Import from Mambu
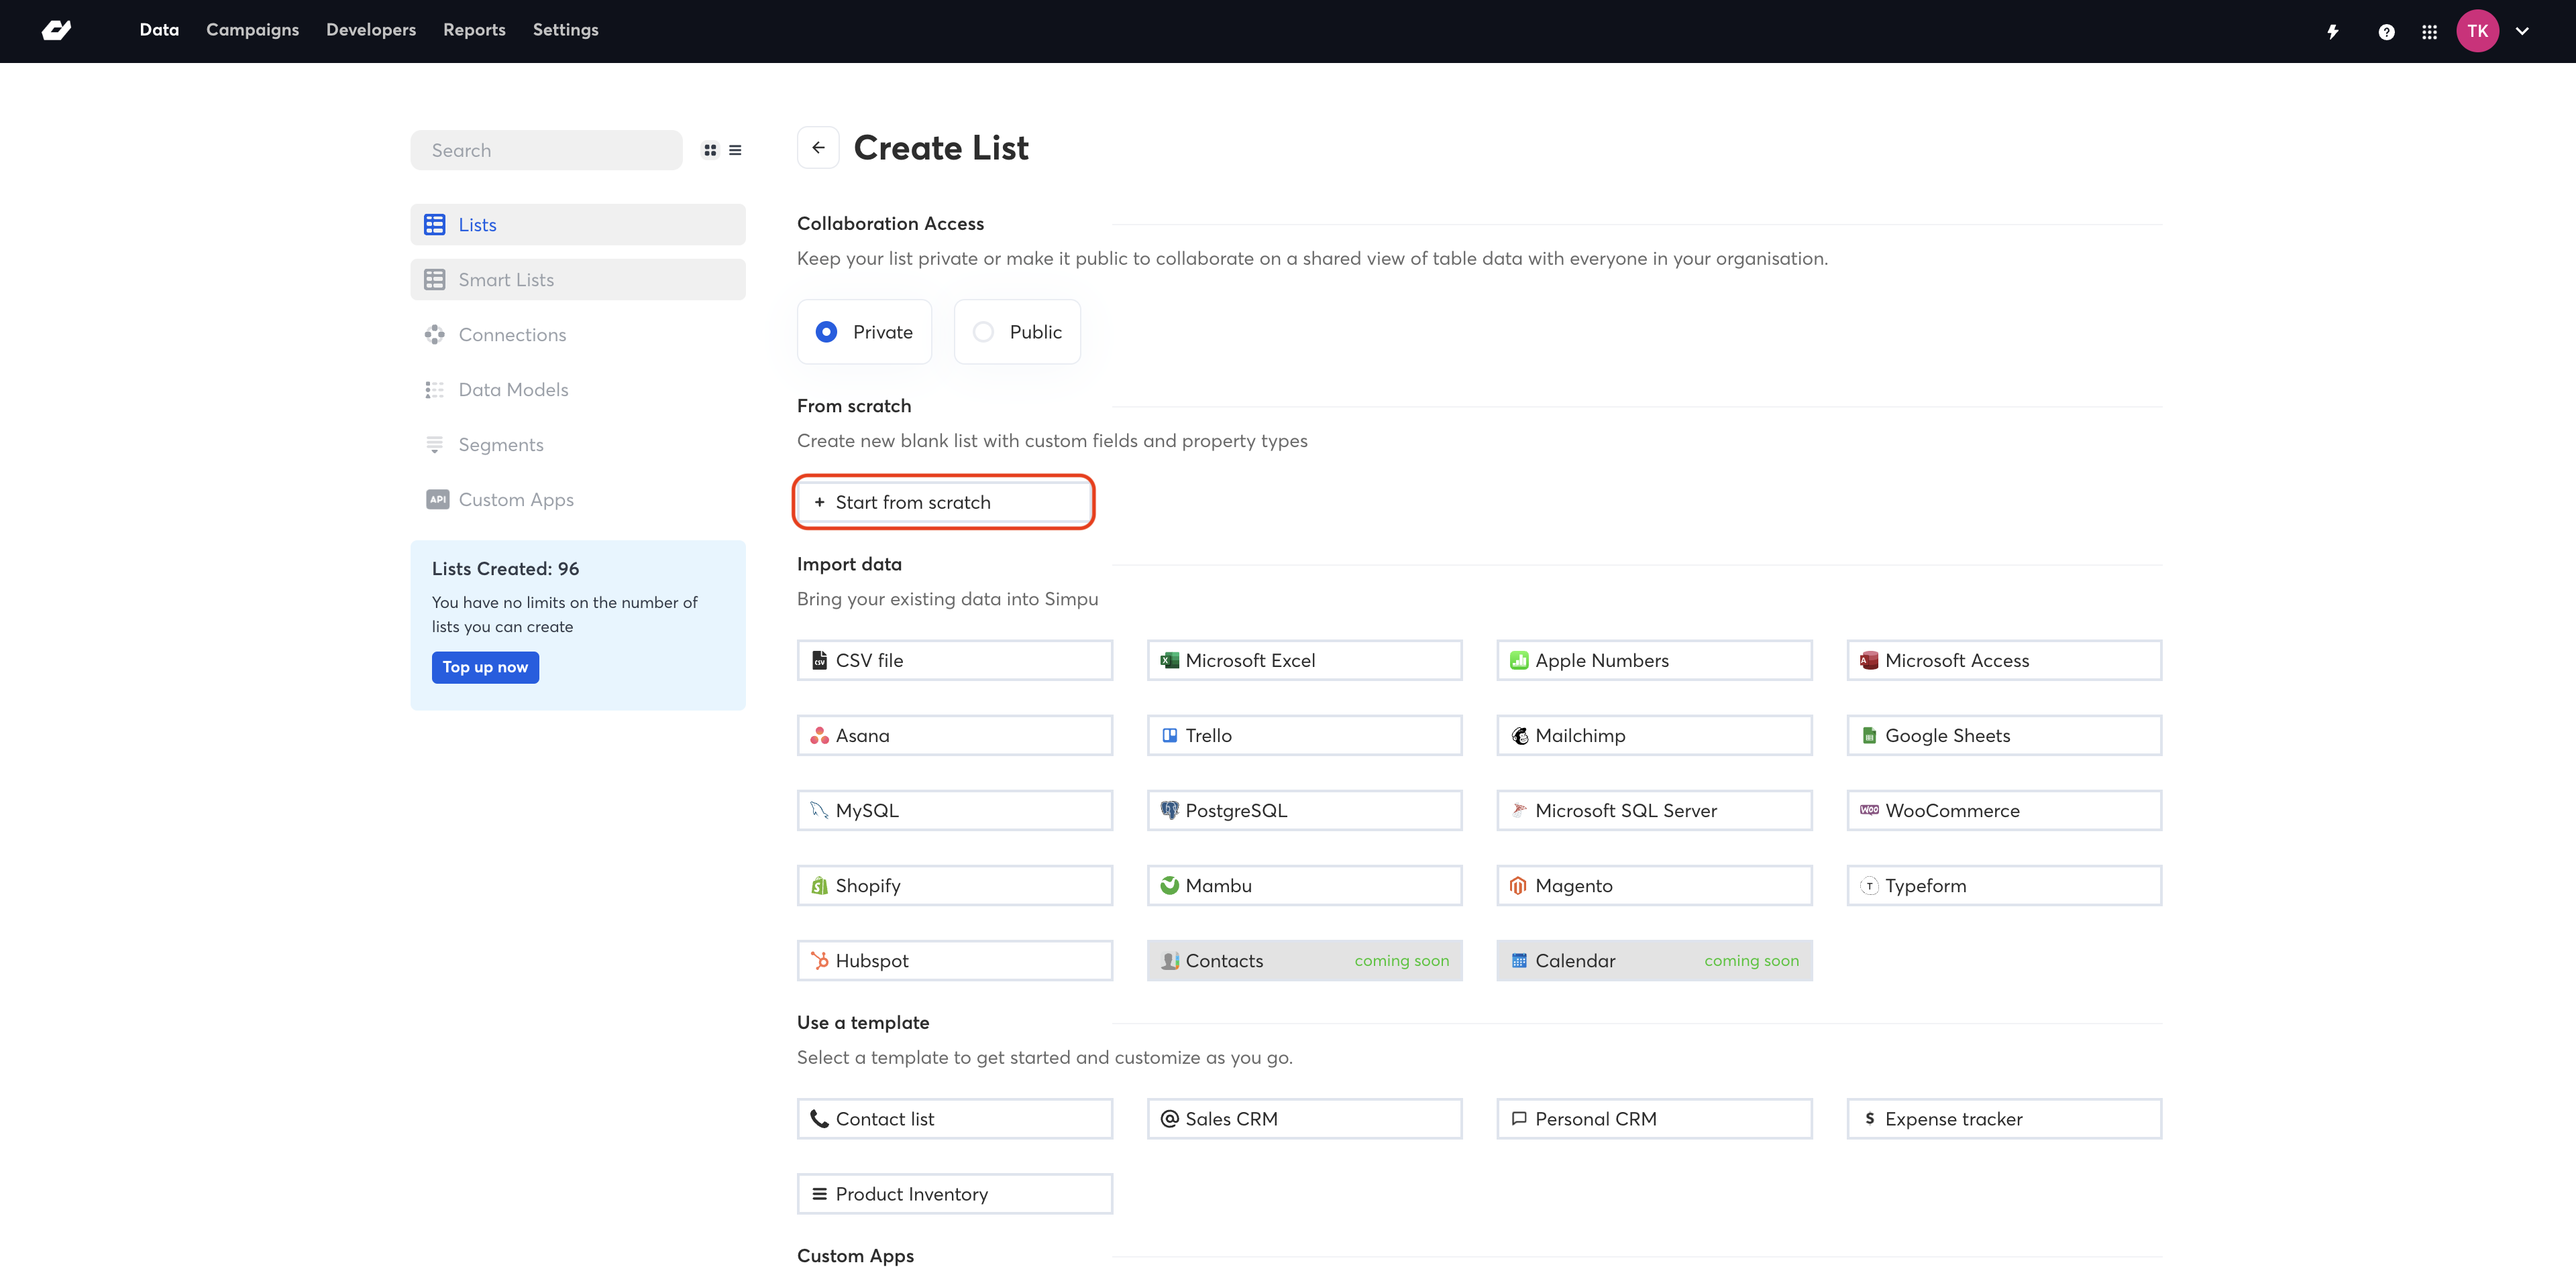Screen dimensions: 2576x1283 tap(1304, 885)
